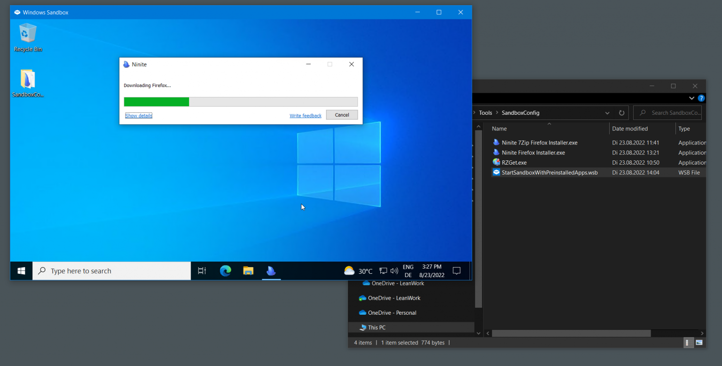The height and width of the screenshot is (366, 722).
Task: Switch to details view layout
Action: (x=687, y=342)
